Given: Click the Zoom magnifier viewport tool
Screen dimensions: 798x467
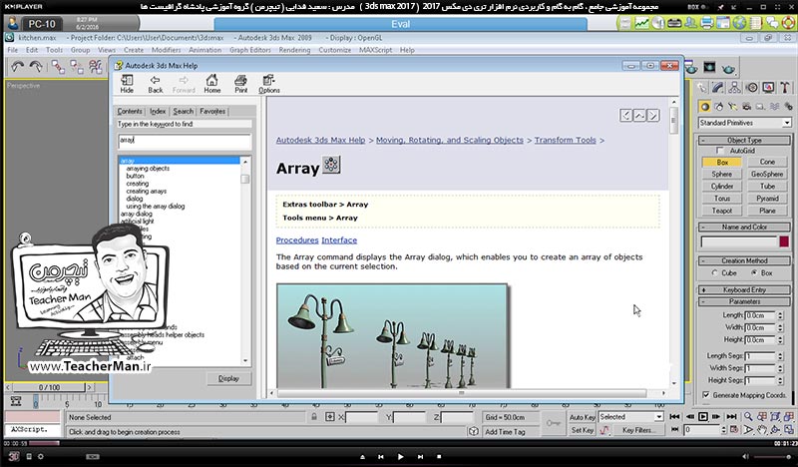Looking at the screenshot, I should tap(747, 416).
